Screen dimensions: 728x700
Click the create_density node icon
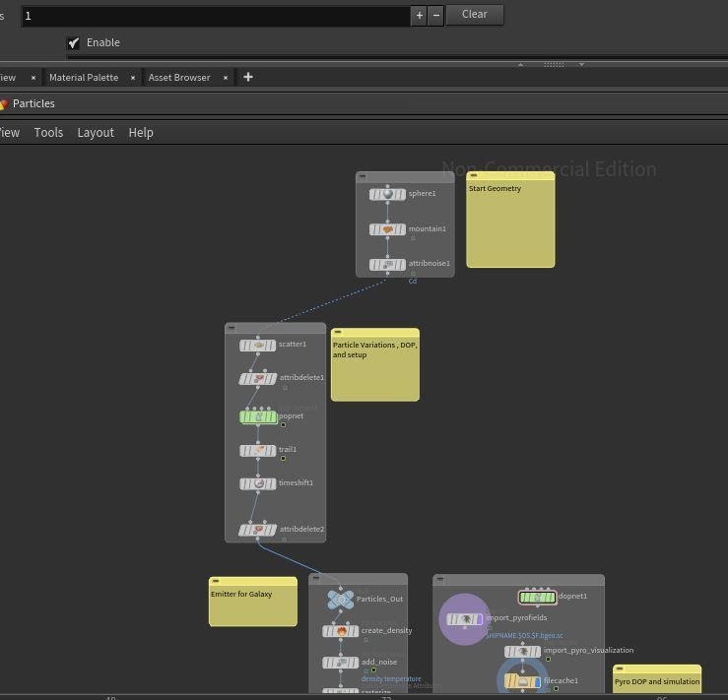point(341,631)
